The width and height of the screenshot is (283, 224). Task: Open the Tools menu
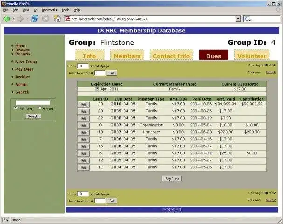pyautogui.click(x=65, y=10)
